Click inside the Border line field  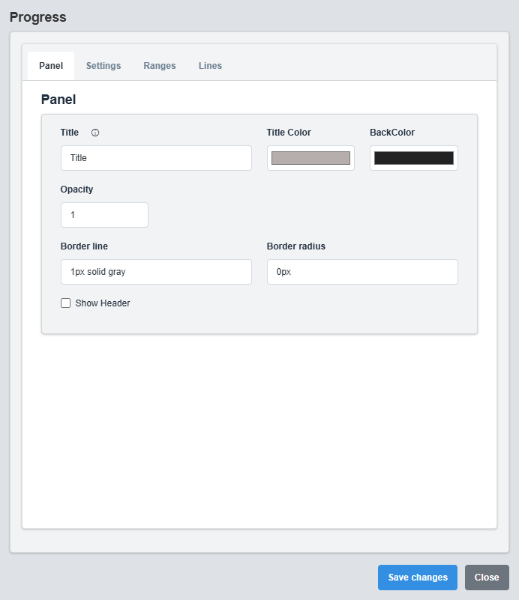(x=155, y=272)
